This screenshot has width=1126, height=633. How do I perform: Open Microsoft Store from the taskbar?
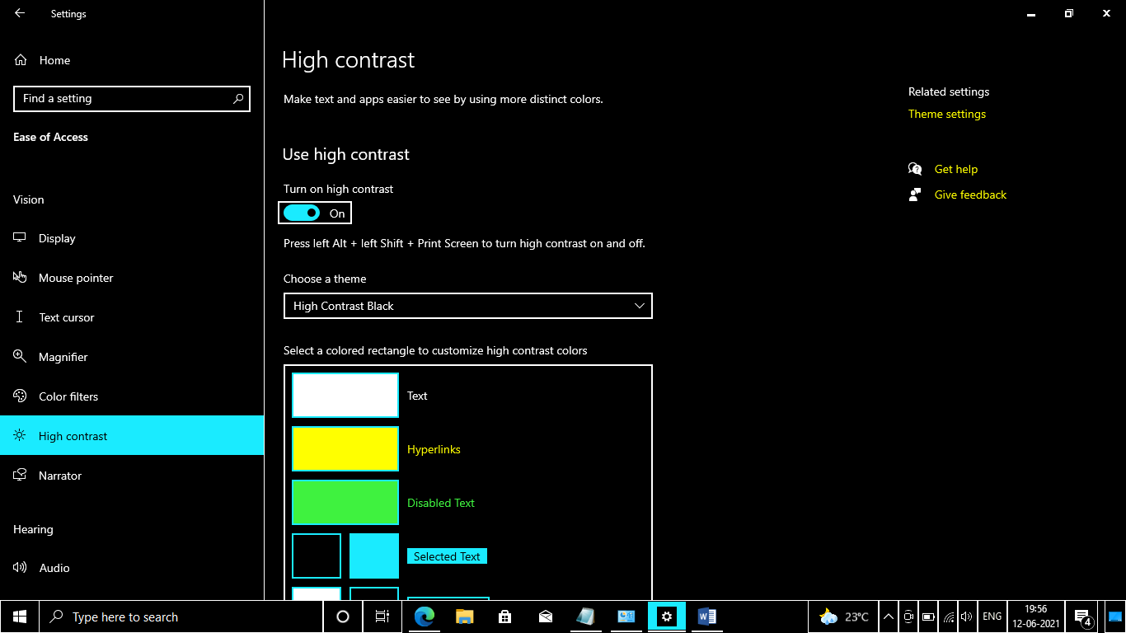(505, 617)
